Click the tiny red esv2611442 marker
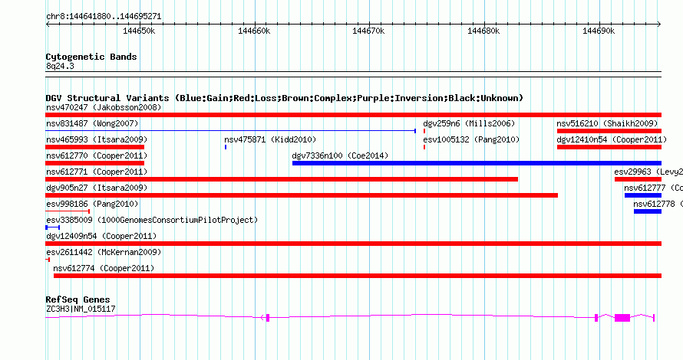The height and width of the screenshot is (360, 683). tap(48, 260)
